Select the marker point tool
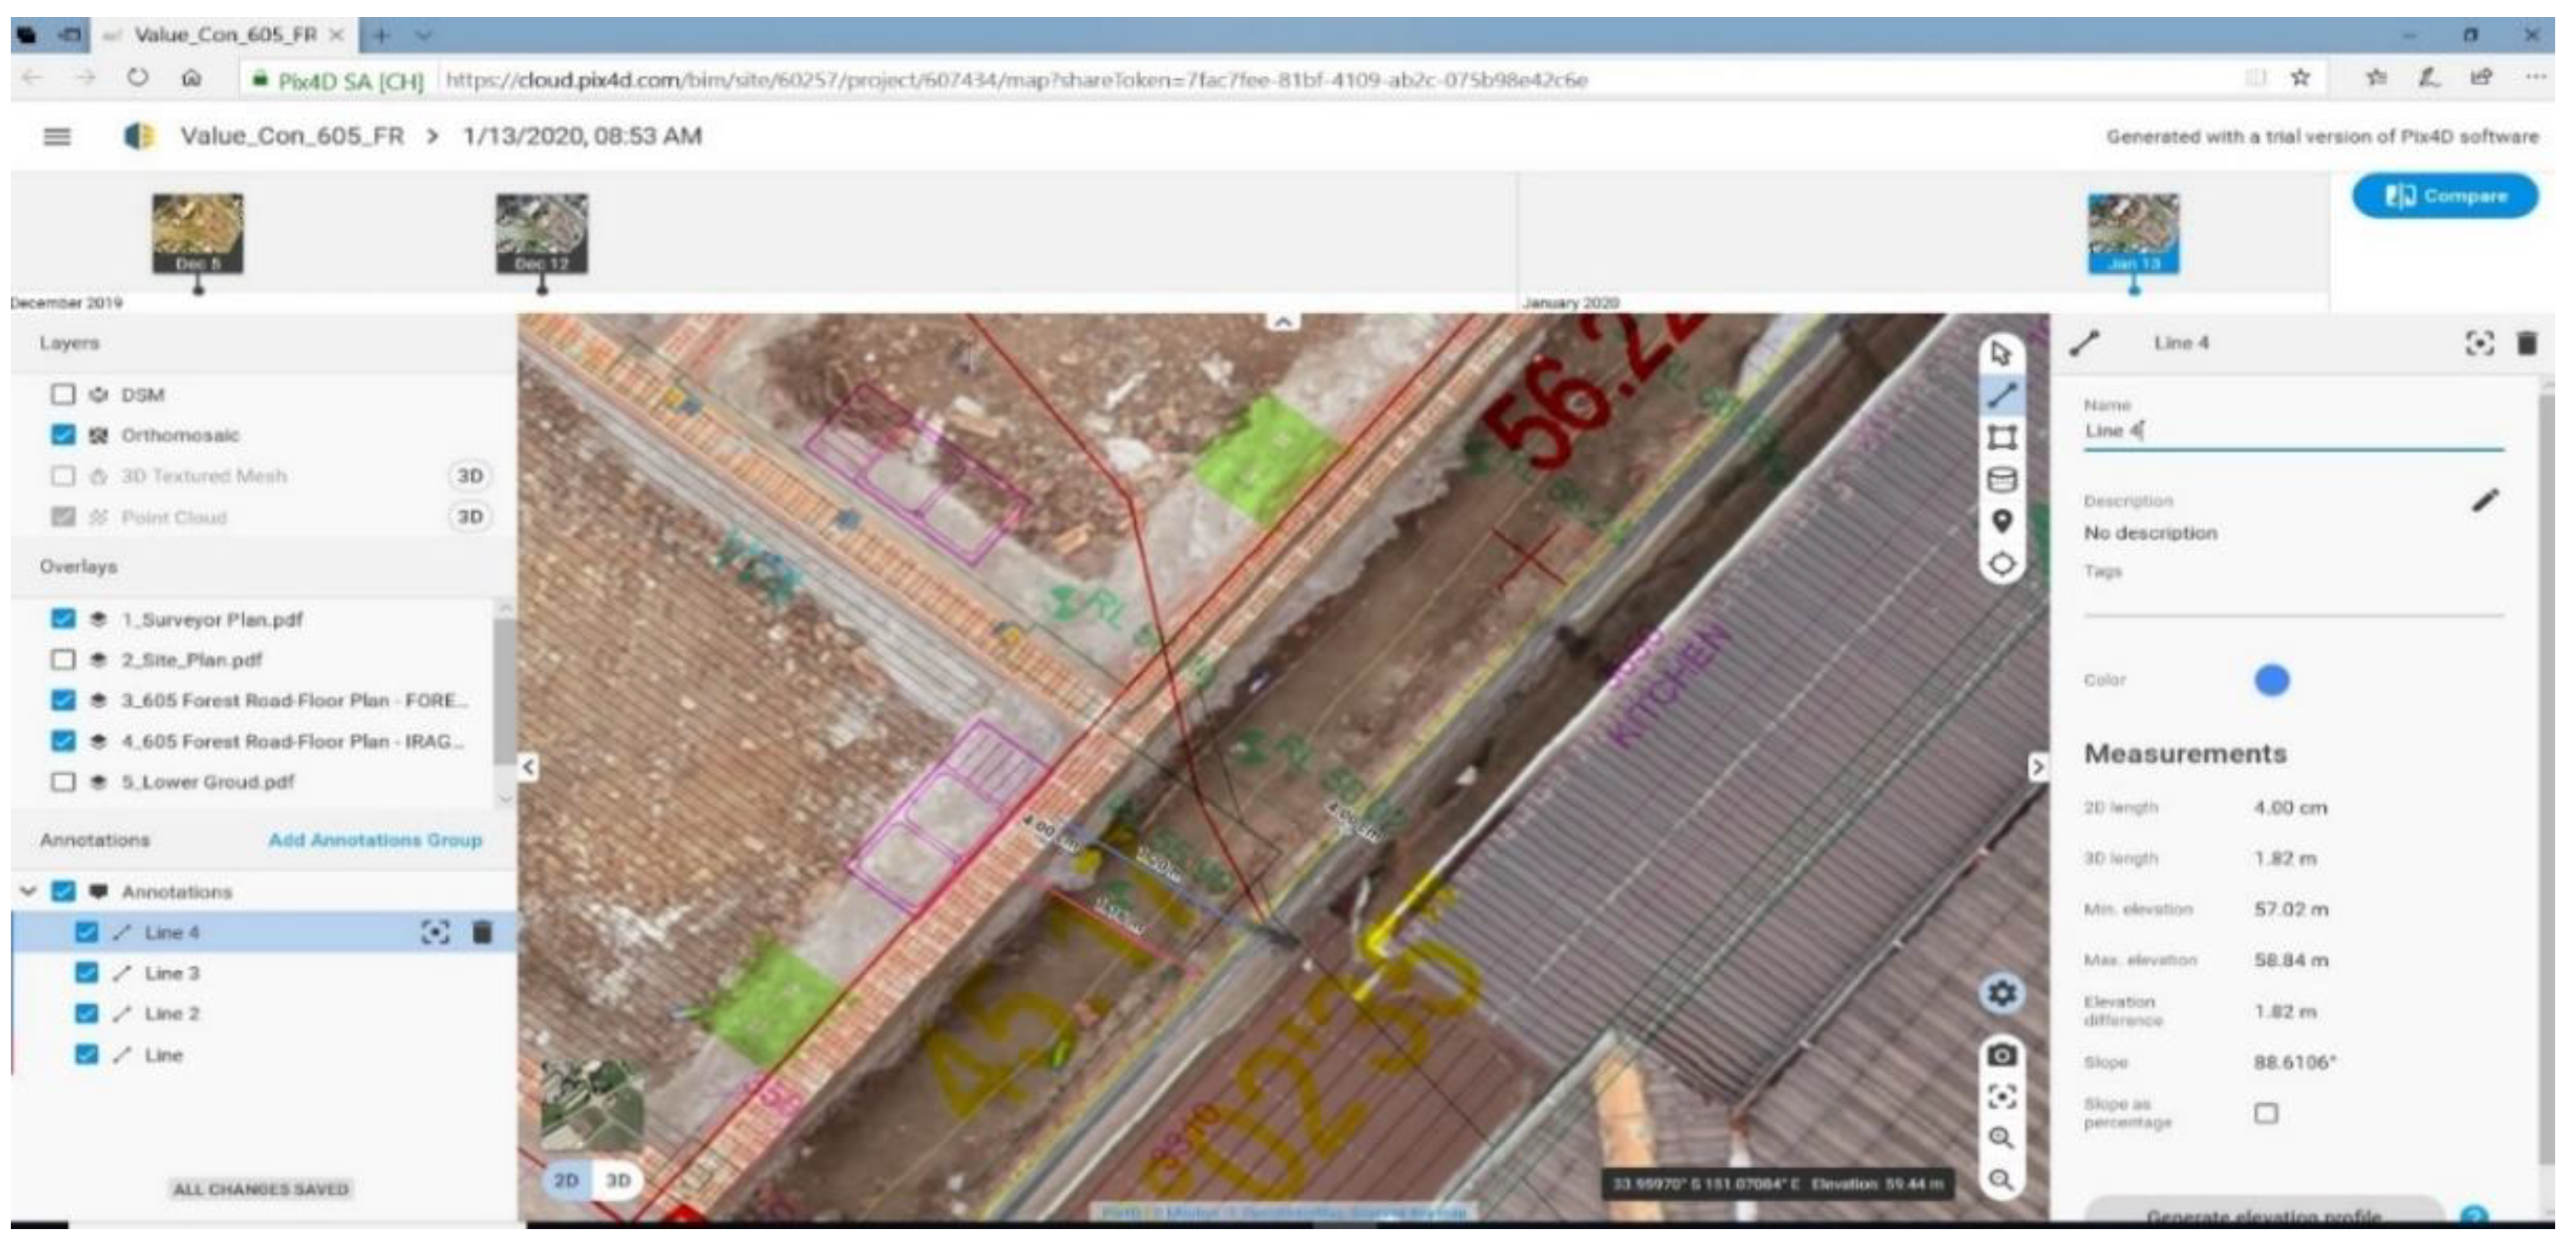Screen dimensions: 2576x1253 [x=2001, y=521]
